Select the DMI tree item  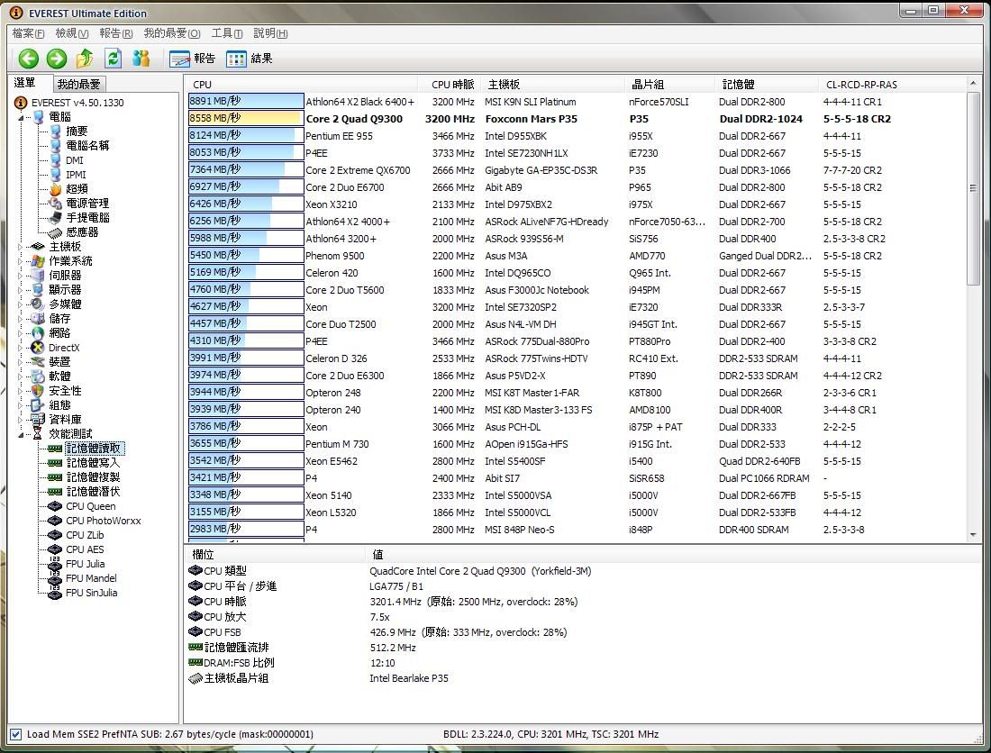click(75, 160)
